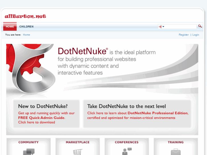
Task: Click the Conferences speaker person icon
Action: [127, 151]
